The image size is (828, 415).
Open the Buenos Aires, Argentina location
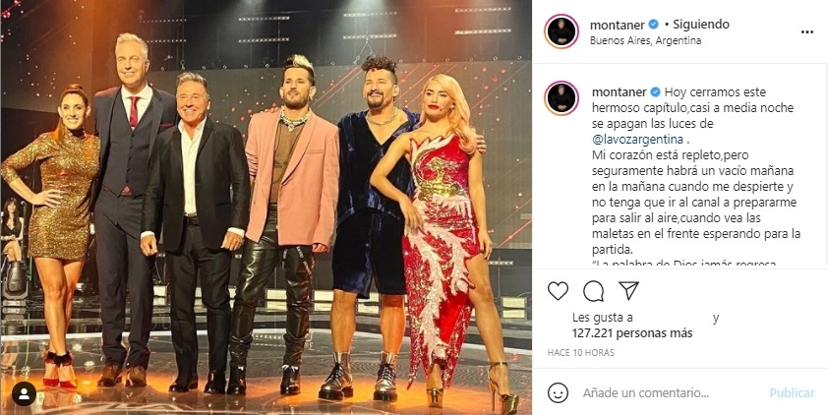click(x=645, y=40)
